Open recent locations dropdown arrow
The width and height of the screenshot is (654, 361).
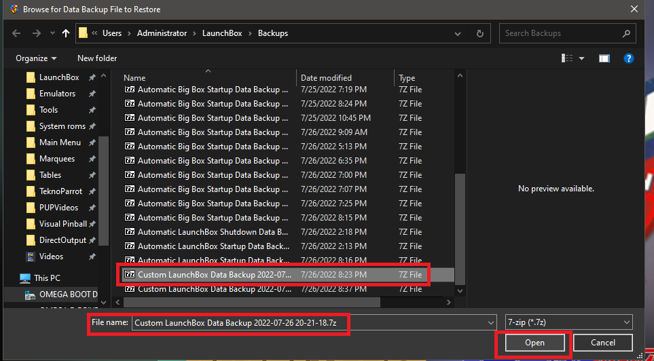tap(52, 33)
